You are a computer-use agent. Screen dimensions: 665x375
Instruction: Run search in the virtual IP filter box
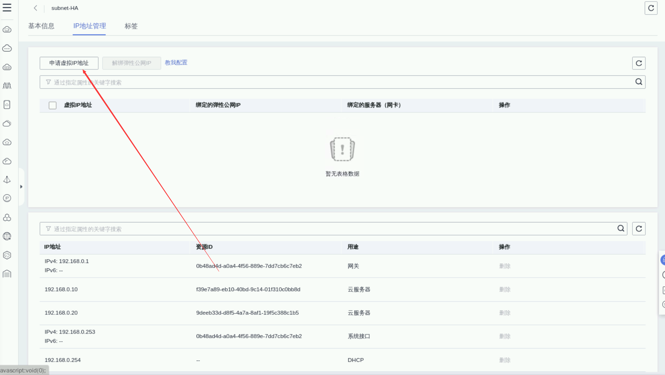[x=639, y=82]
